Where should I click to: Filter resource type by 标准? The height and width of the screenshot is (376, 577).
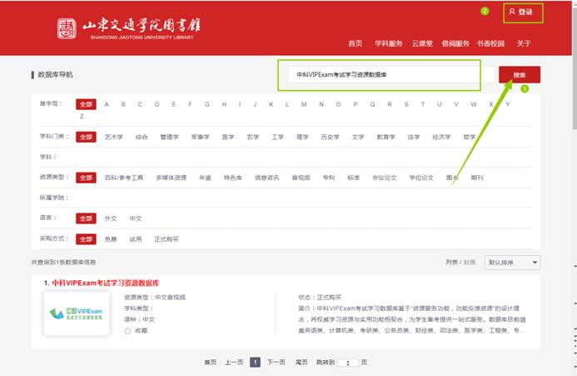(x=354, y=178)
